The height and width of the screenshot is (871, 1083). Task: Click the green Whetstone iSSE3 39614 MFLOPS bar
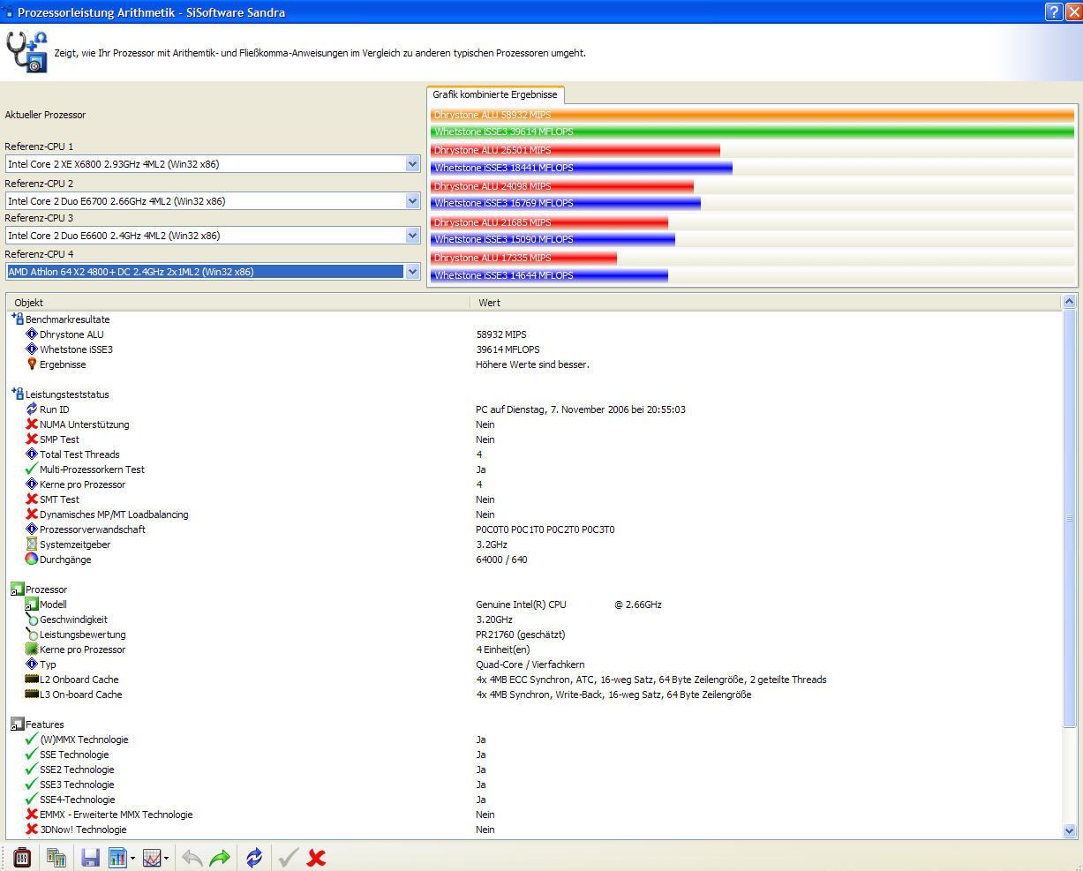pyautogui.click(x=752, y=131)
